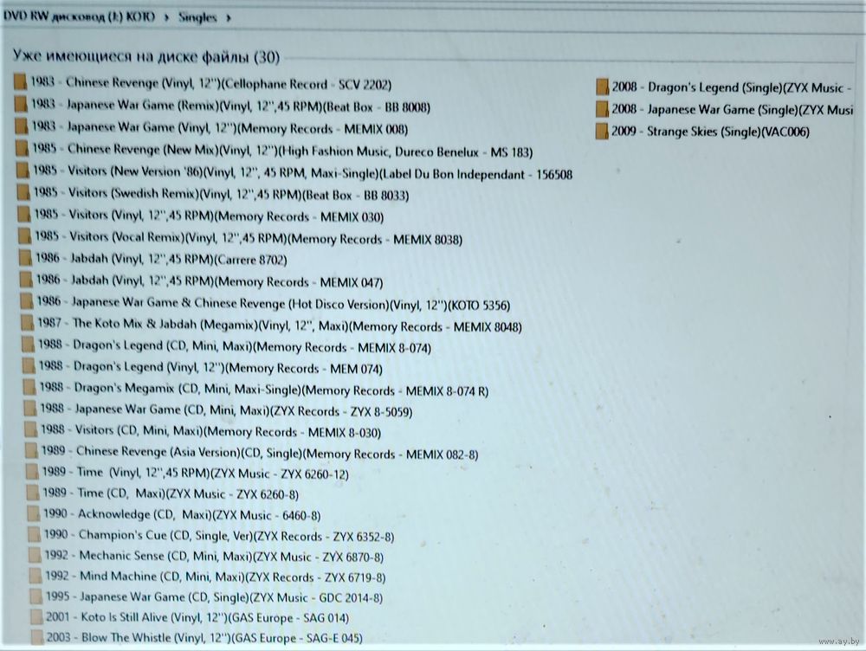Select folder icon for The Koto Mix & Jabdah Megamix

click(27, 323)
